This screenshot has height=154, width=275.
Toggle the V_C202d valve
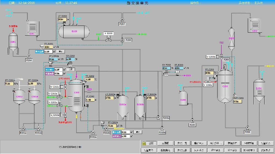pyautogui.click(x=65, y=115)
